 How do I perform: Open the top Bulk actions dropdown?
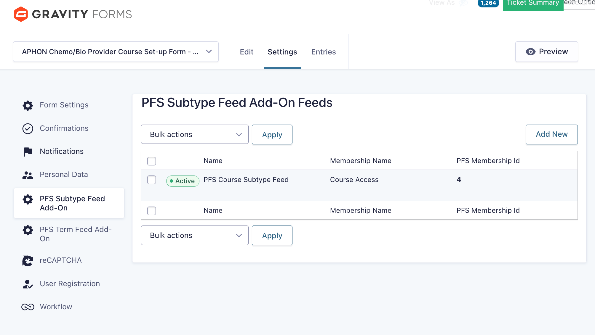(195, 134)
